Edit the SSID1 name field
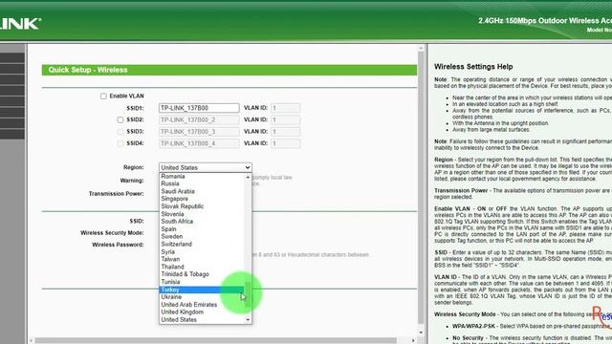612x344 pixels. coord(199,108)
